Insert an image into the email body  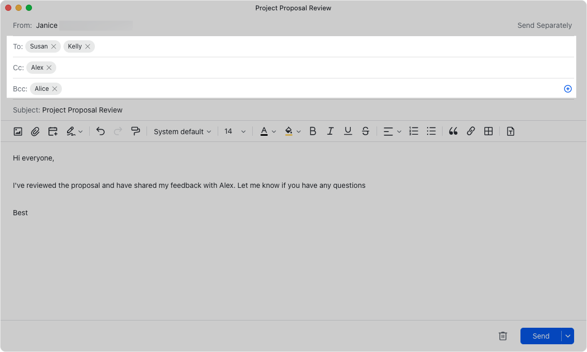(x=18, y=131)
